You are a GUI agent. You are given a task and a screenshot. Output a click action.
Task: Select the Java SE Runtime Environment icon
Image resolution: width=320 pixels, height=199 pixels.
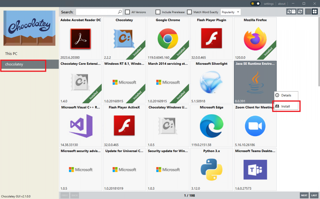tap(255, 82)
